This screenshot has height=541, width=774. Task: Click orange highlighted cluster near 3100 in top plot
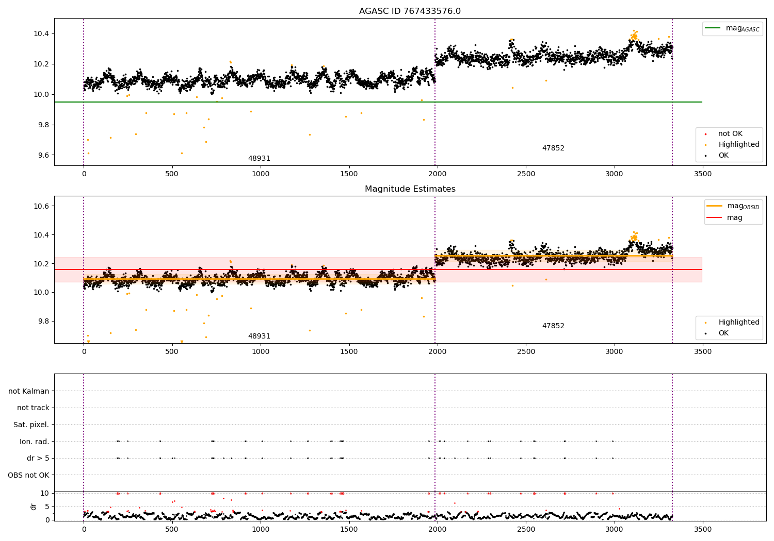(x=634, y=36)
